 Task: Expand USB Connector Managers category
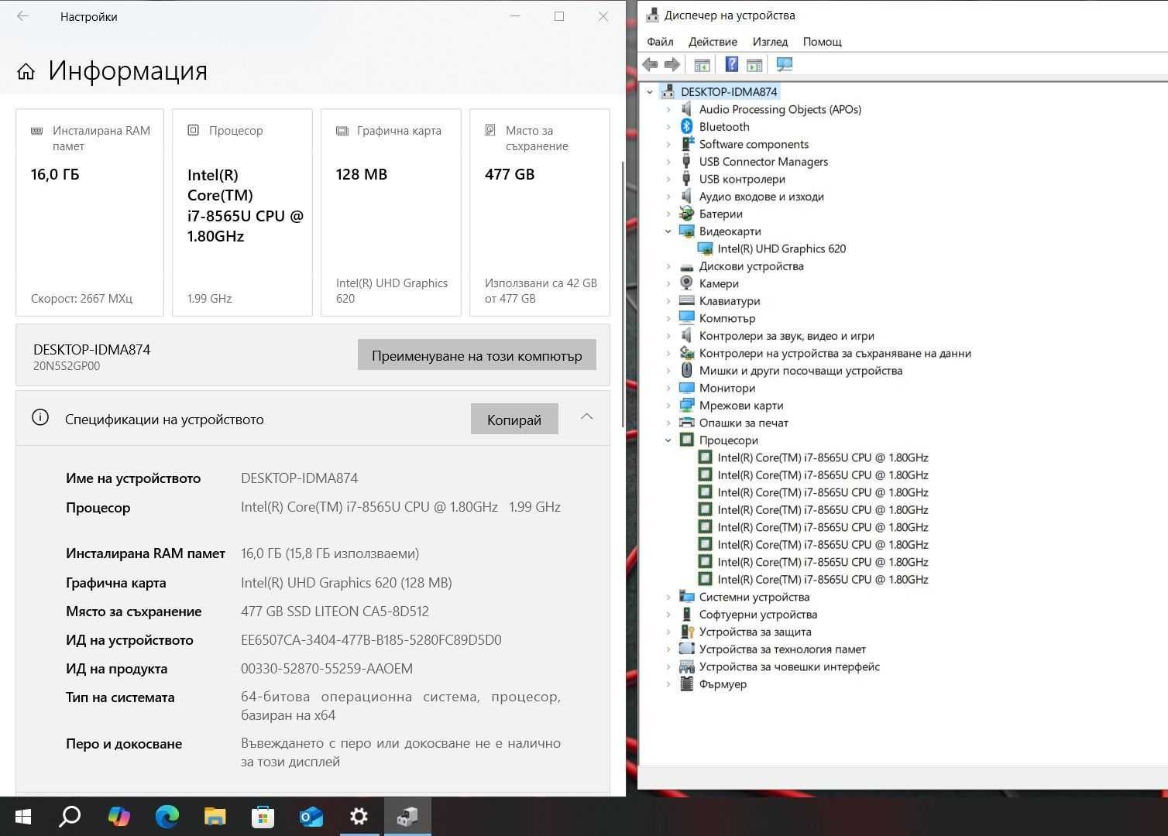[x=668, y=161]
